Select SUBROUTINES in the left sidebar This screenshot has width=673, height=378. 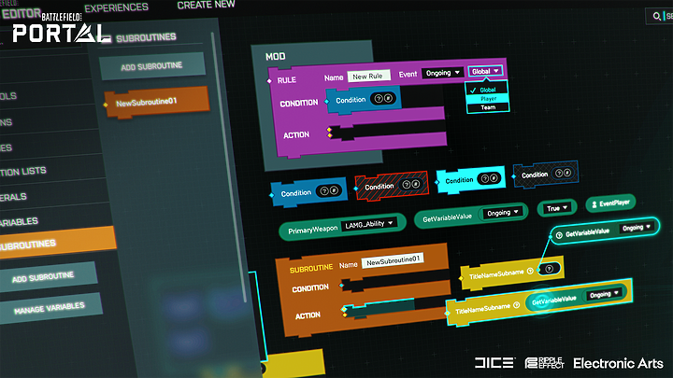58,243
